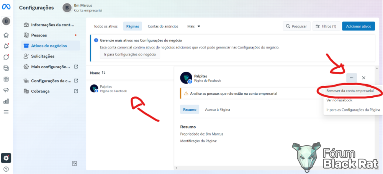Go to Home icon in left rail
This screenshot has height=174, width=383.
pyautogui.click(x=6, y=35)
